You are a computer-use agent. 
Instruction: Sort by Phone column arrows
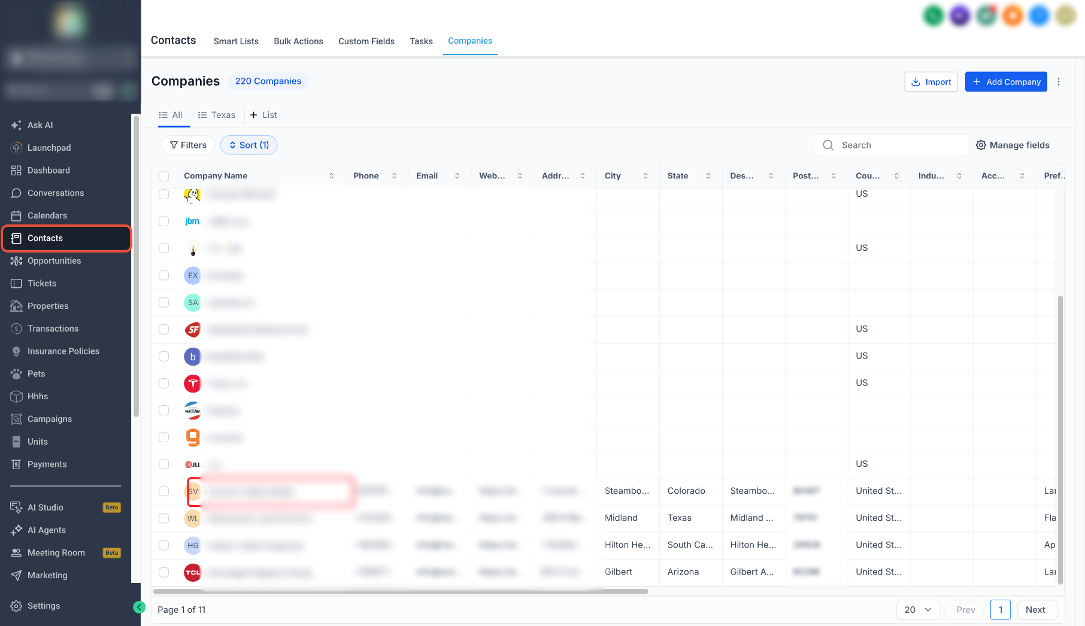395,176
